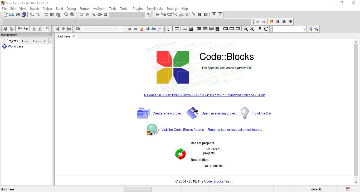Click the Replace icon in the toolbar
Screen dimensions: 360x192
pyautogui.click(x=72, y=15)
